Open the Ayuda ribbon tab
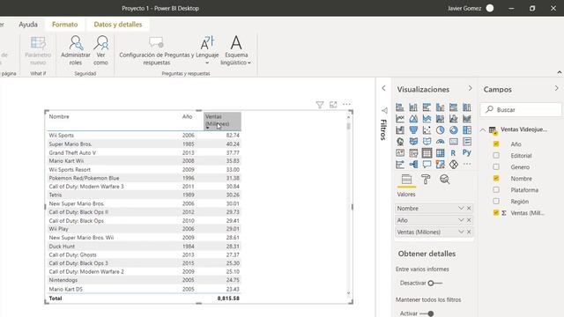This screenshot has width=564, height=317. pyautogui.click(x=28, y=25)
